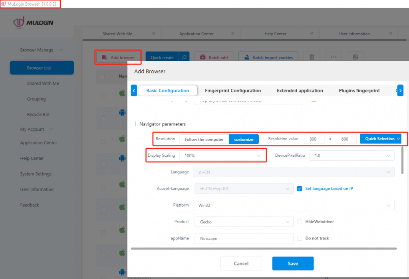This screenshot has height=279, width=409.
Task: Click the MuLogin app icon in the title bar
Action: click(3, 4)
